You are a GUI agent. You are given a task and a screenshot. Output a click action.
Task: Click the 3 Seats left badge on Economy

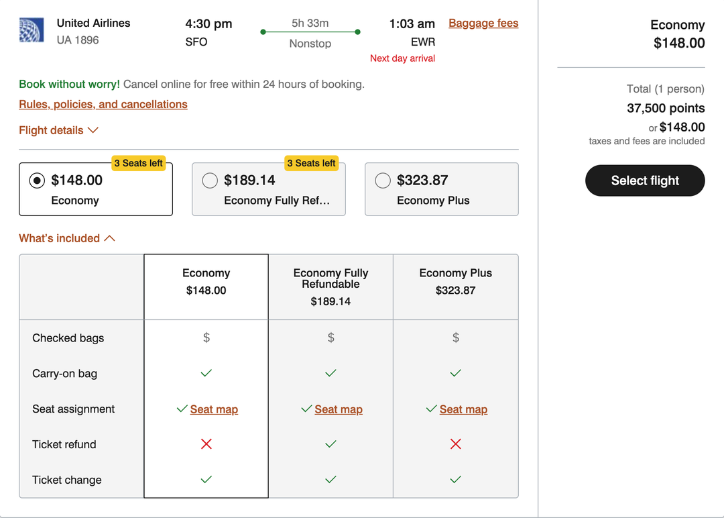click(139, 163)
